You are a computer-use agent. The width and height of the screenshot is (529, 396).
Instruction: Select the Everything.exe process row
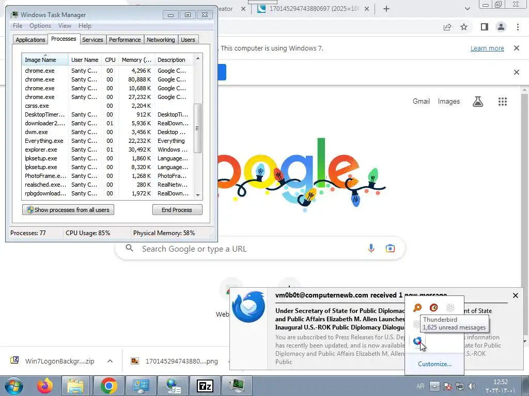click(x=107, y=141)
